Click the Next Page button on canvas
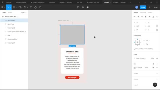 (x=72, y=77)
